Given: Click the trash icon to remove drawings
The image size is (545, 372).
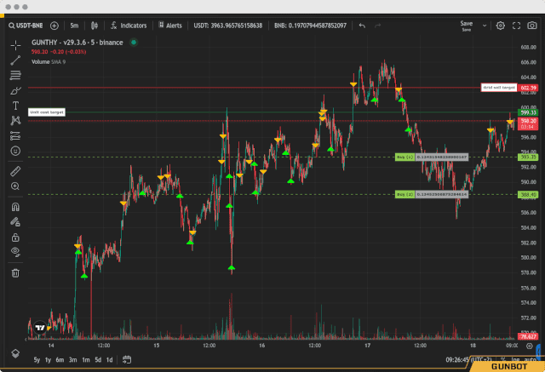Looking at the screenshot, I should coord(15,272).
